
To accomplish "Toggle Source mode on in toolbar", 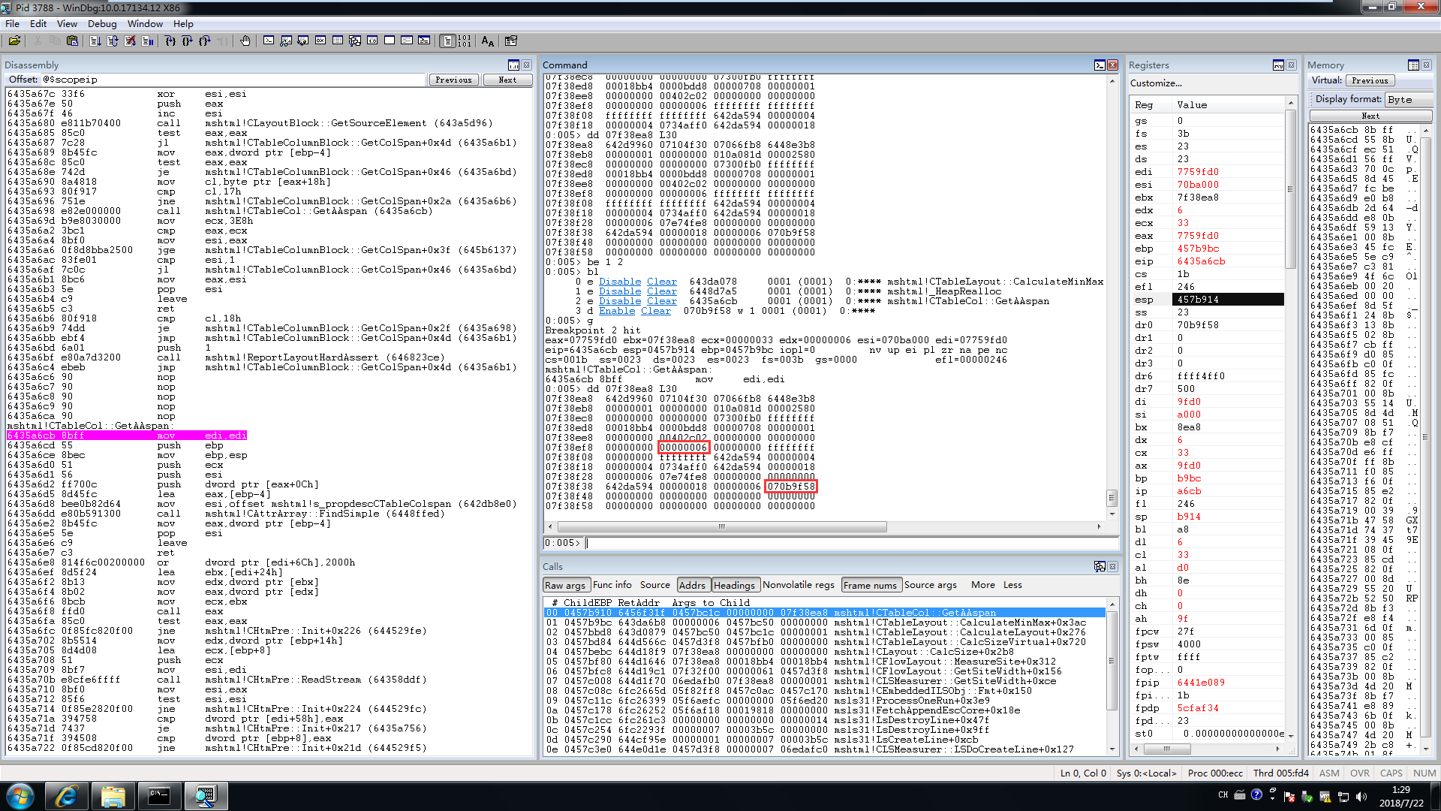I will [x=447, y=41].
